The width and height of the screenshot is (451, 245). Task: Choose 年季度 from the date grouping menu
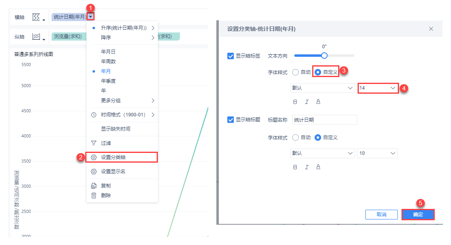pyautogui.click(x=108, y=81)
